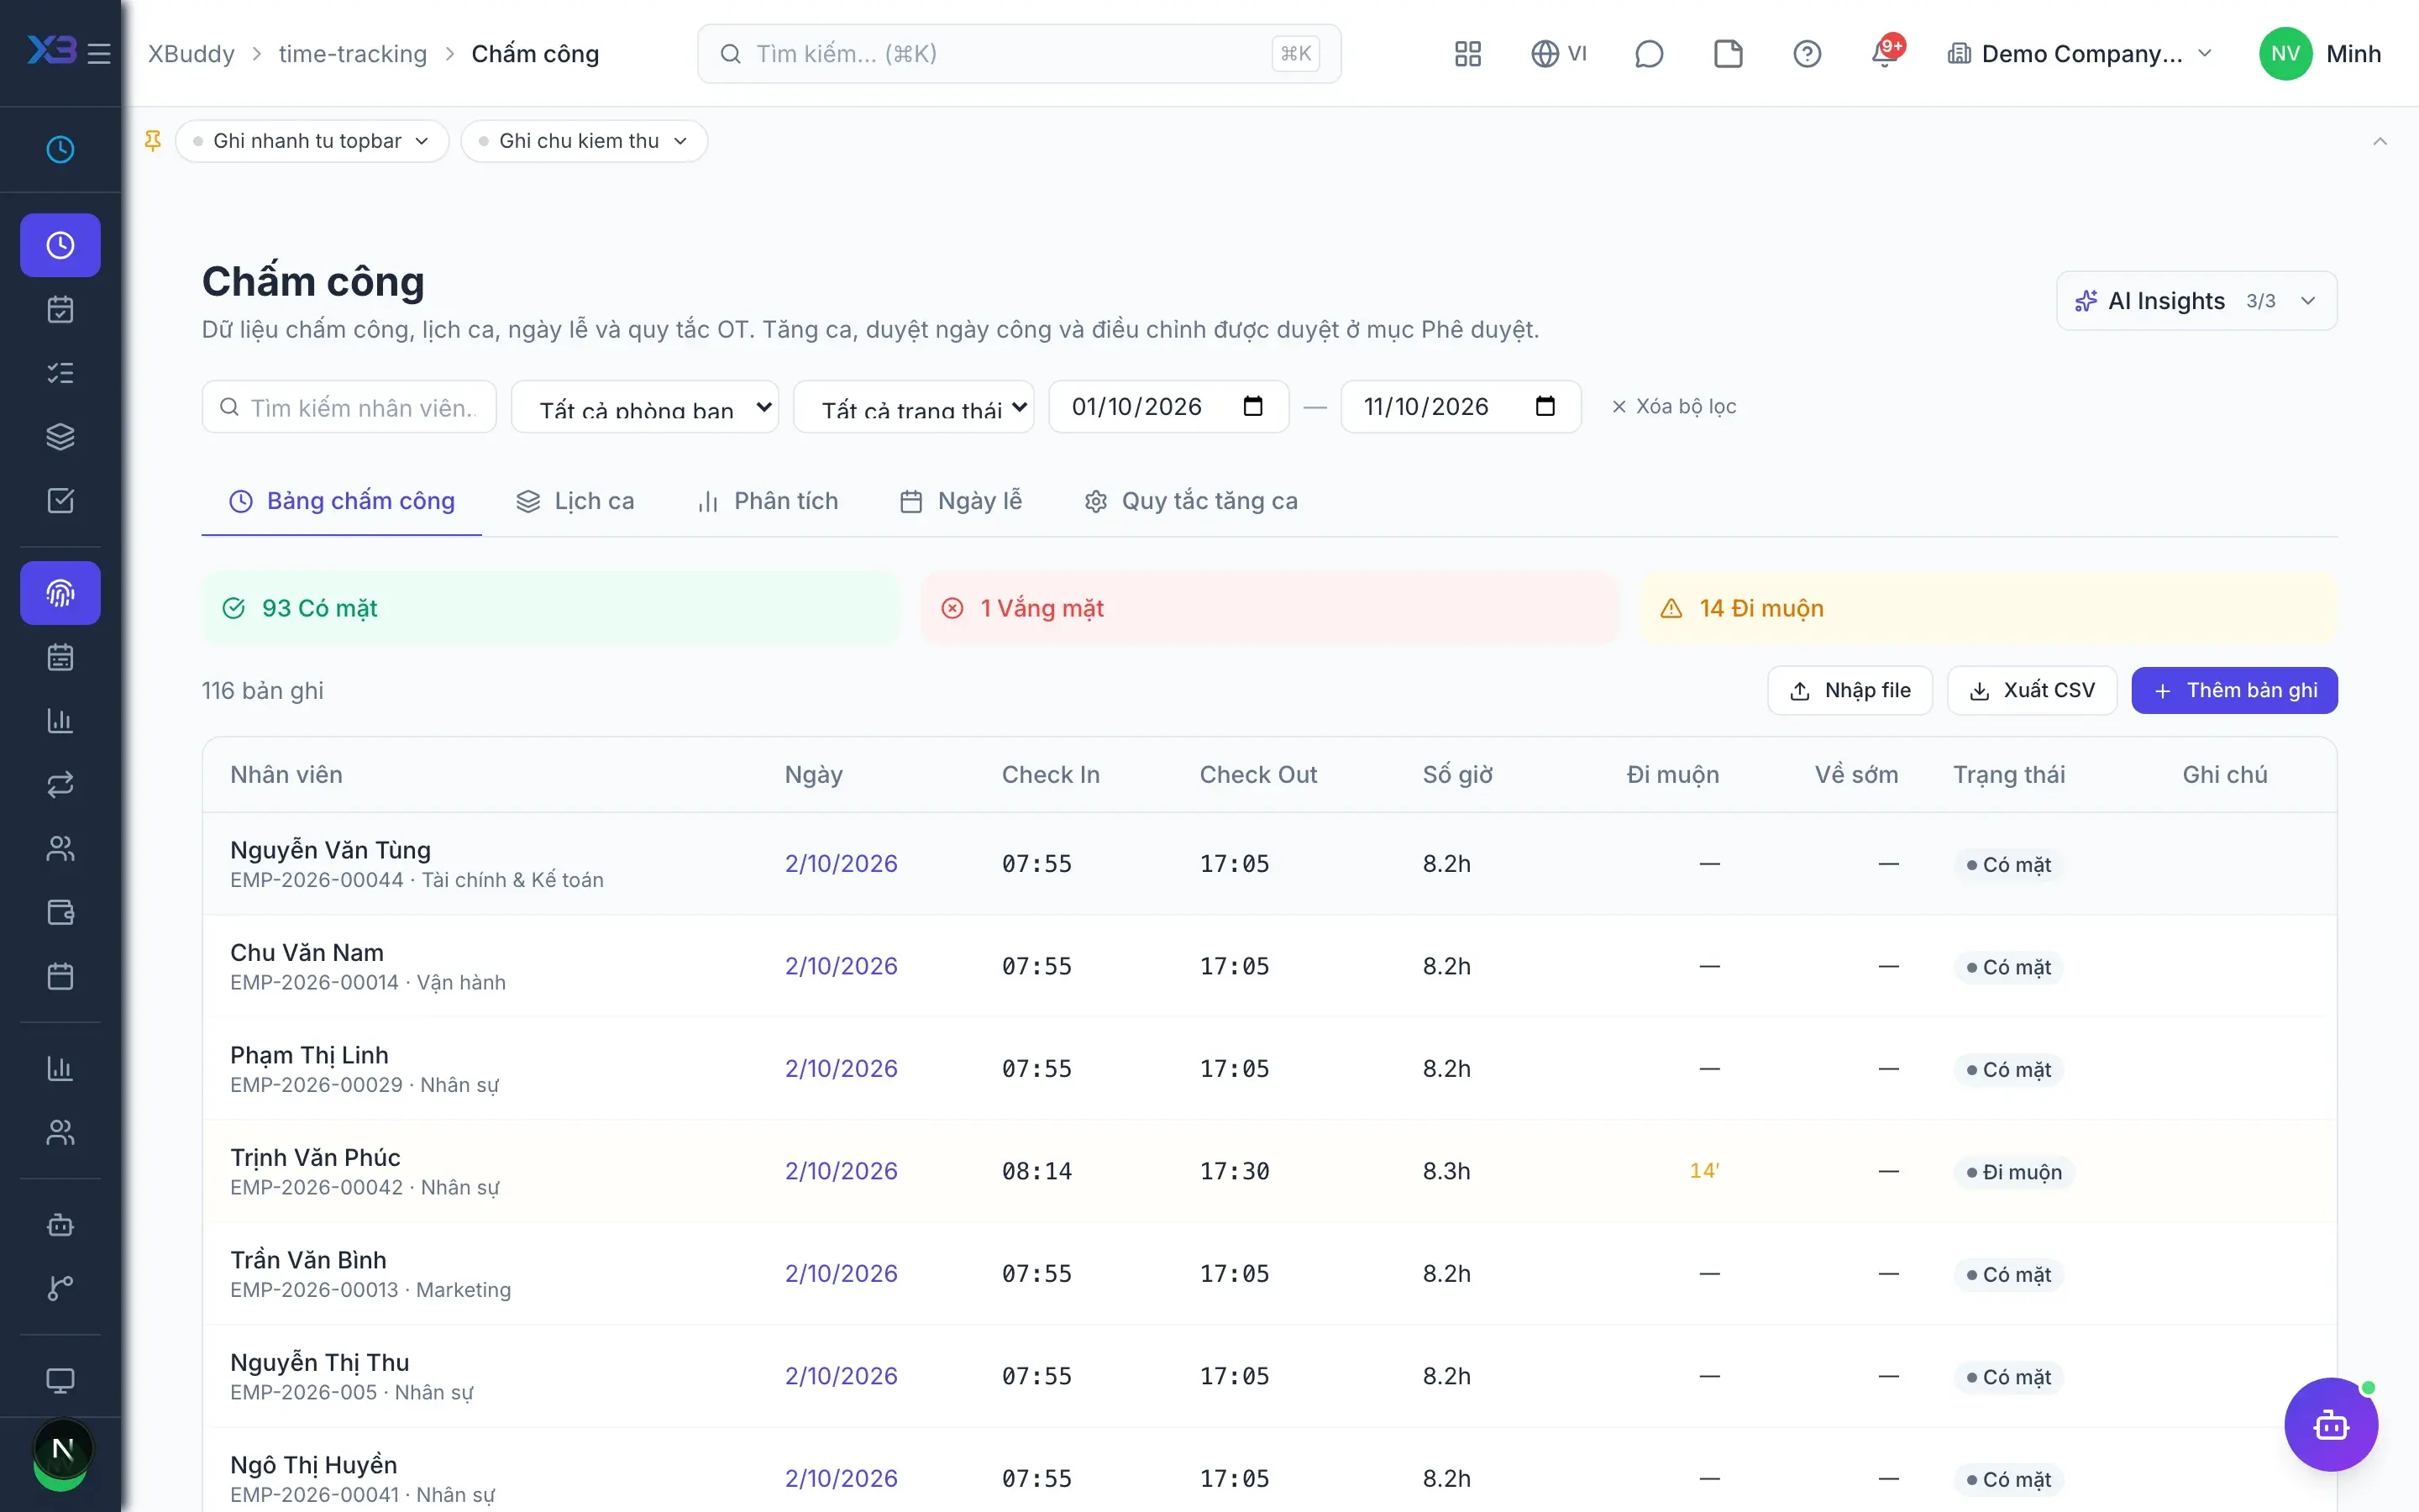Click the time-tracking breadcrumb link
The image size is (2419, 1512).
(x=353, y=54)
